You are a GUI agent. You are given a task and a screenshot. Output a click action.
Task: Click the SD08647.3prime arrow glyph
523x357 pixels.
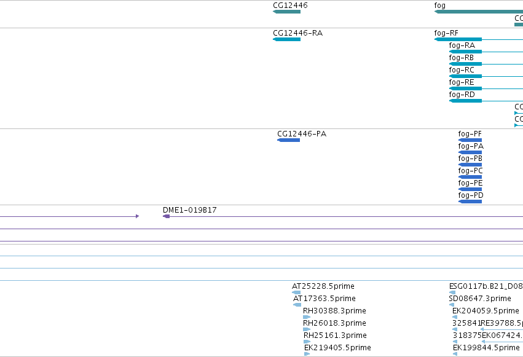(452, 305)
